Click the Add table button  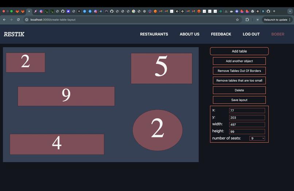(239, 51)
